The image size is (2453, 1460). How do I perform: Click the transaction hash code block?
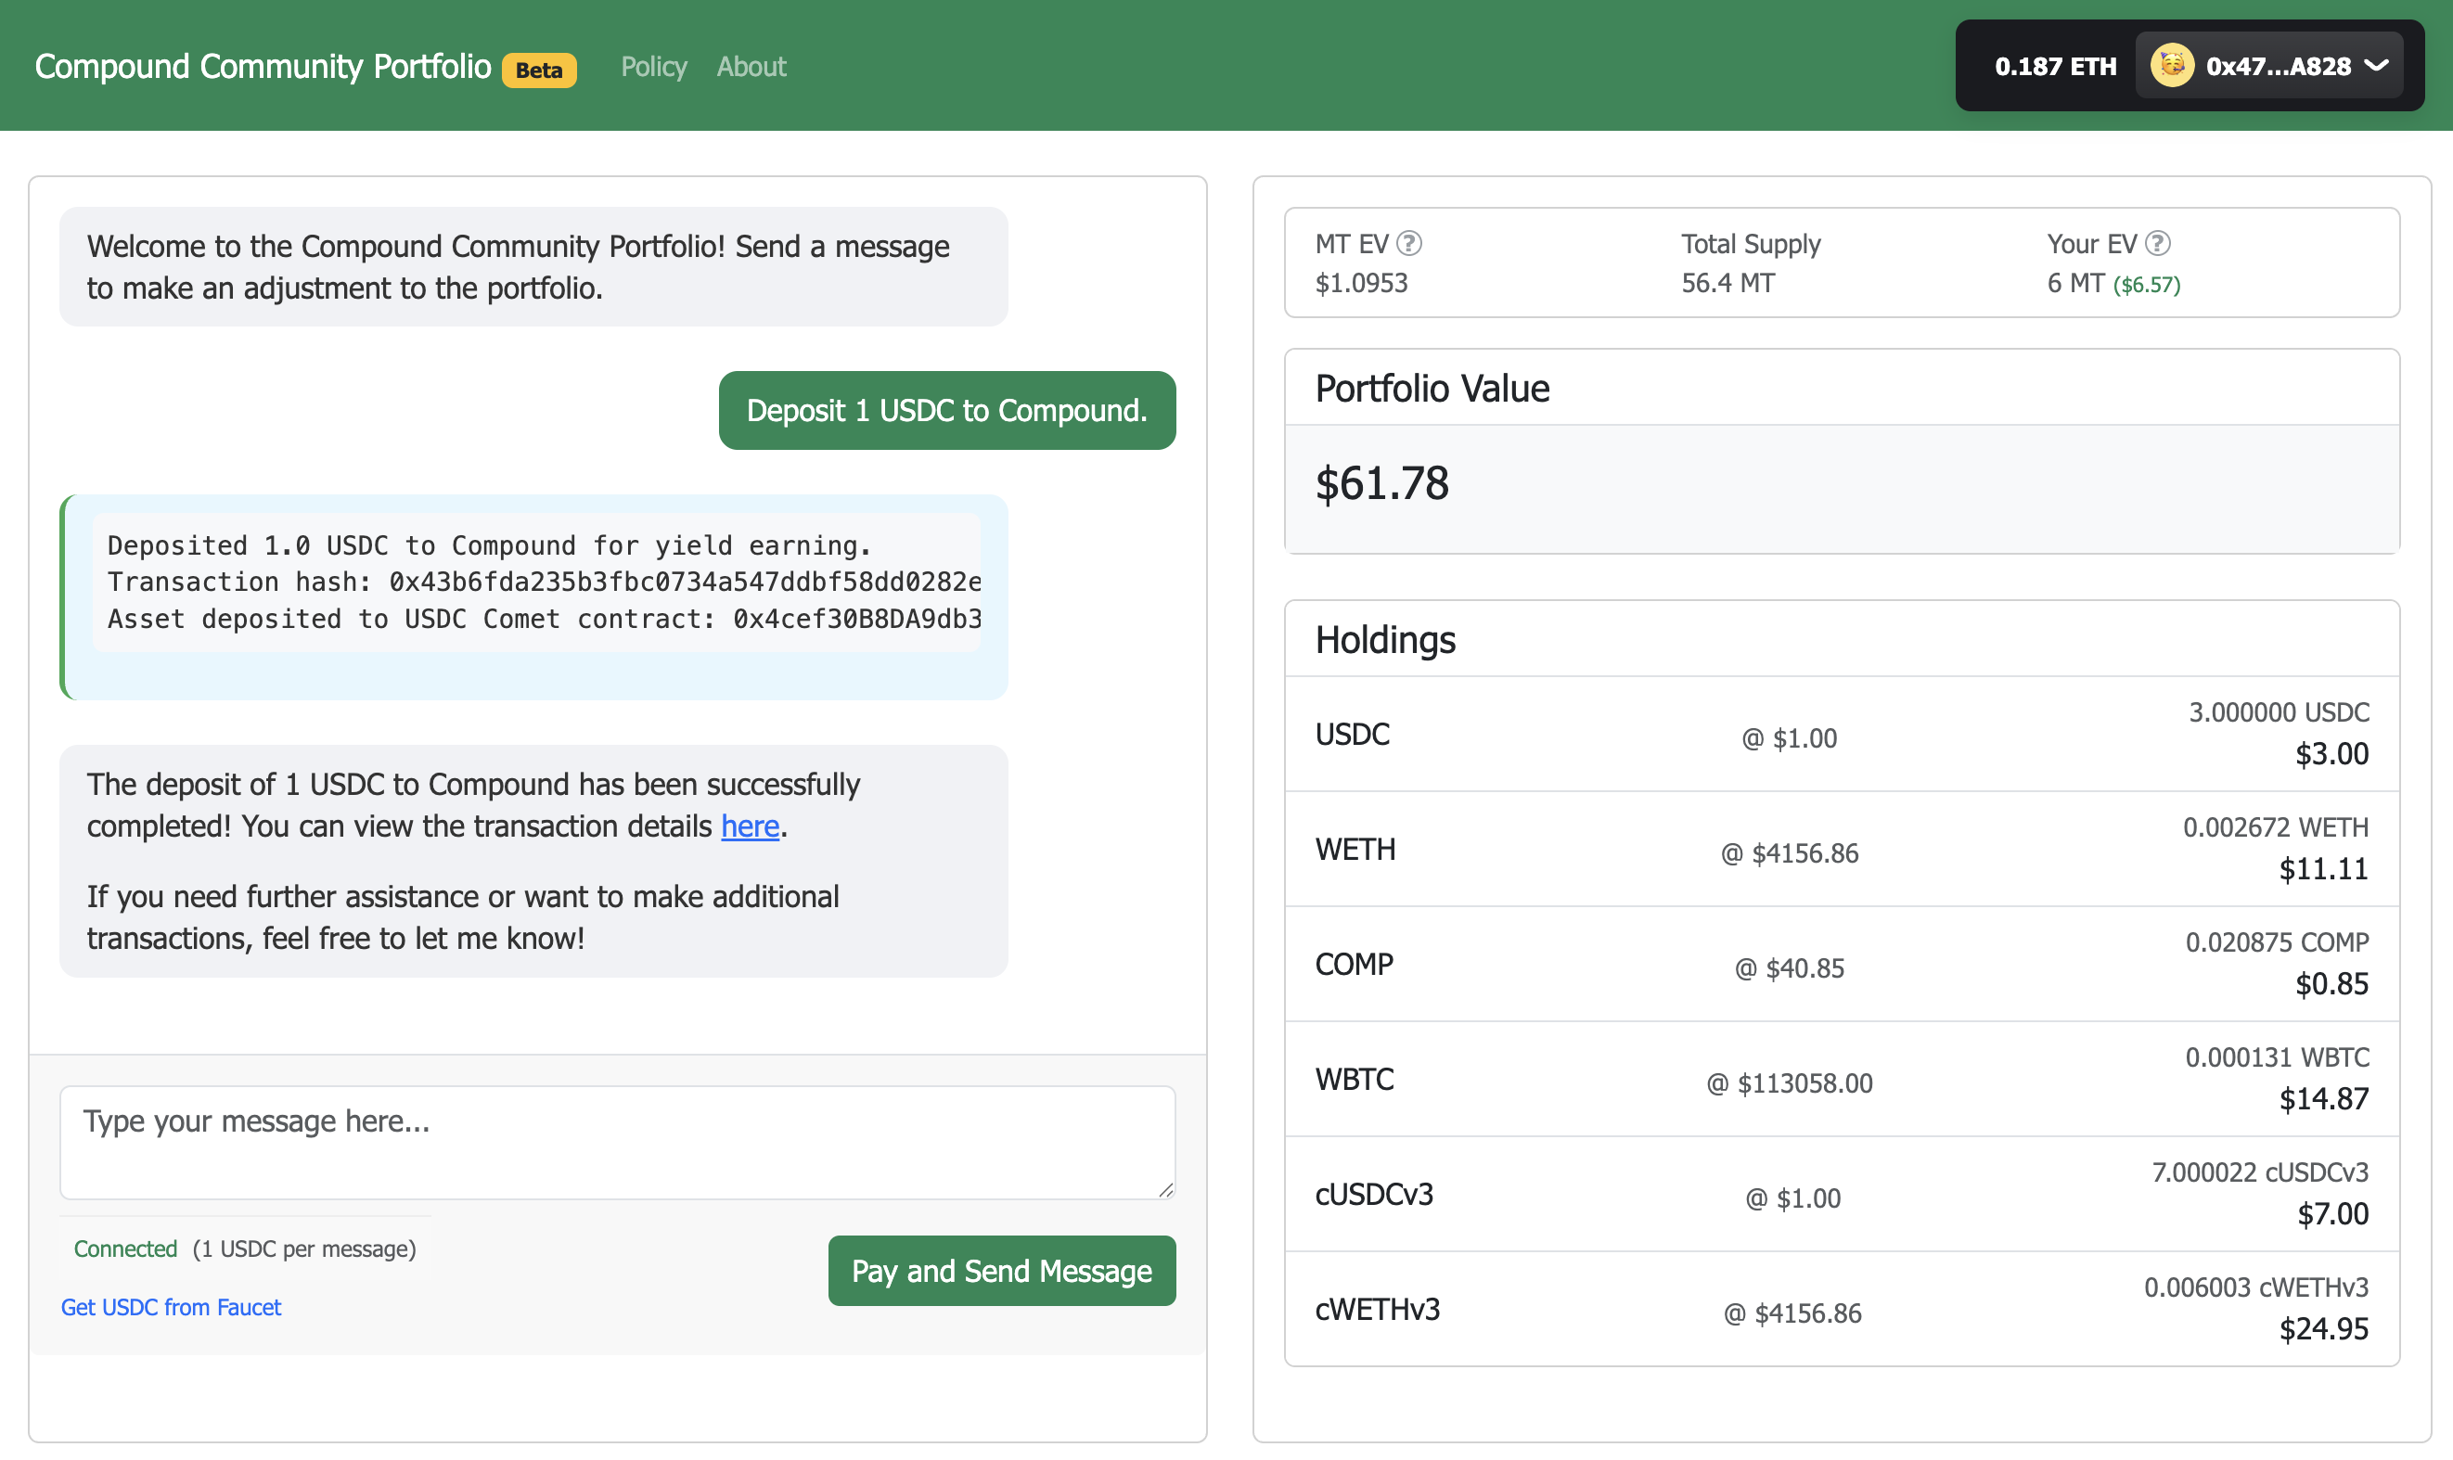536,582
